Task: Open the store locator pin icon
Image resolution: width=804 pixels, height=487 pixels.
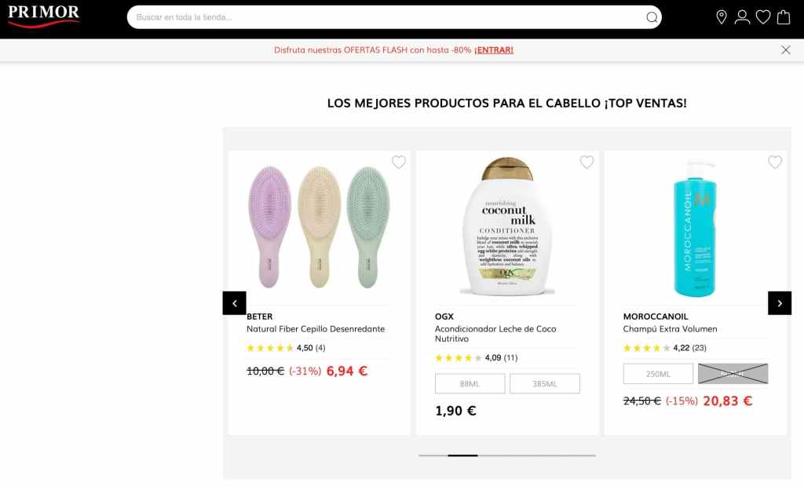Action: click(722, 17)
